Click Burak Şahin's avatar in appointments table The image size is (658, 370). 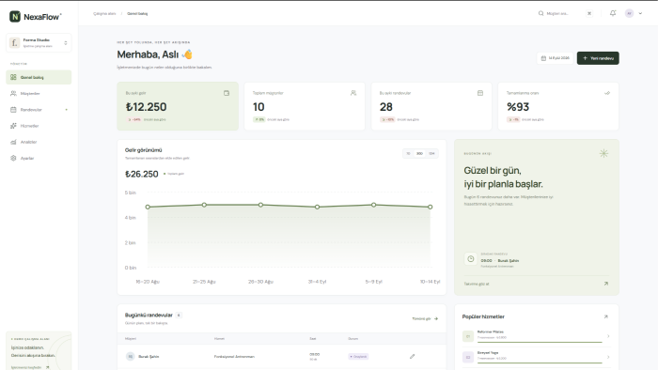130,357
